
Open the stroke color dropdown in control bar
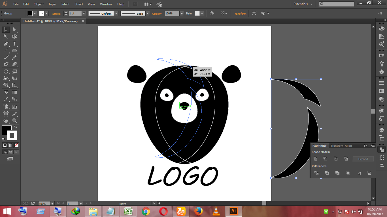46,14
